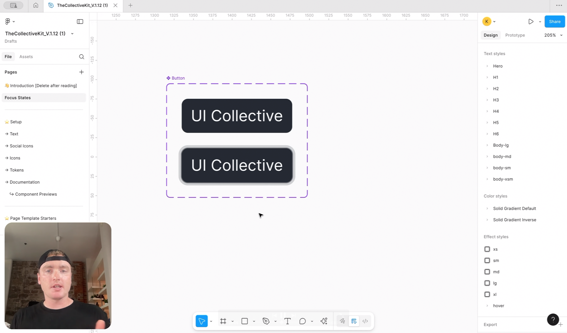This screenshot has height=333, width=567.
Task: Select the Move tool in toolbar
Action: [x=202, y=321]
